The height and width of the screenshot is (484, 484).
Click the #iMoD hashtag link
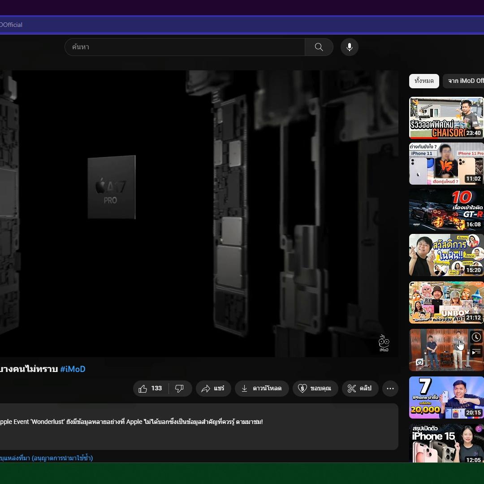coord(73,369)
